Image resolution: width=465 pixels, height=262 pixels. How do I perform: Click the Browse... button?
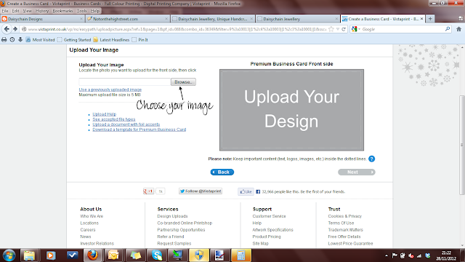(183, 82)
